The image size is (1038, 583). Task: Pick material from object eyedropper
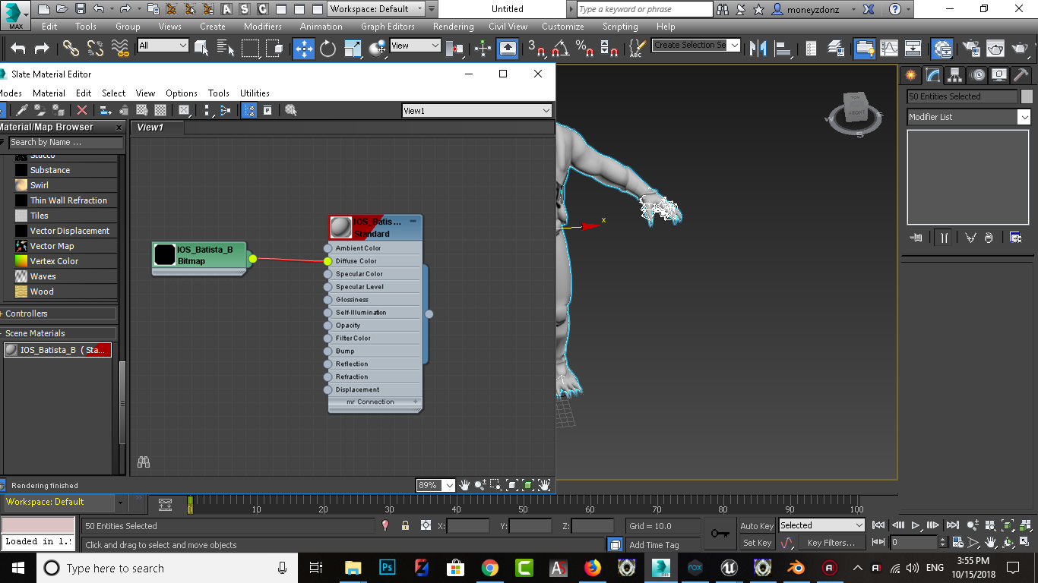pos(23,110)
